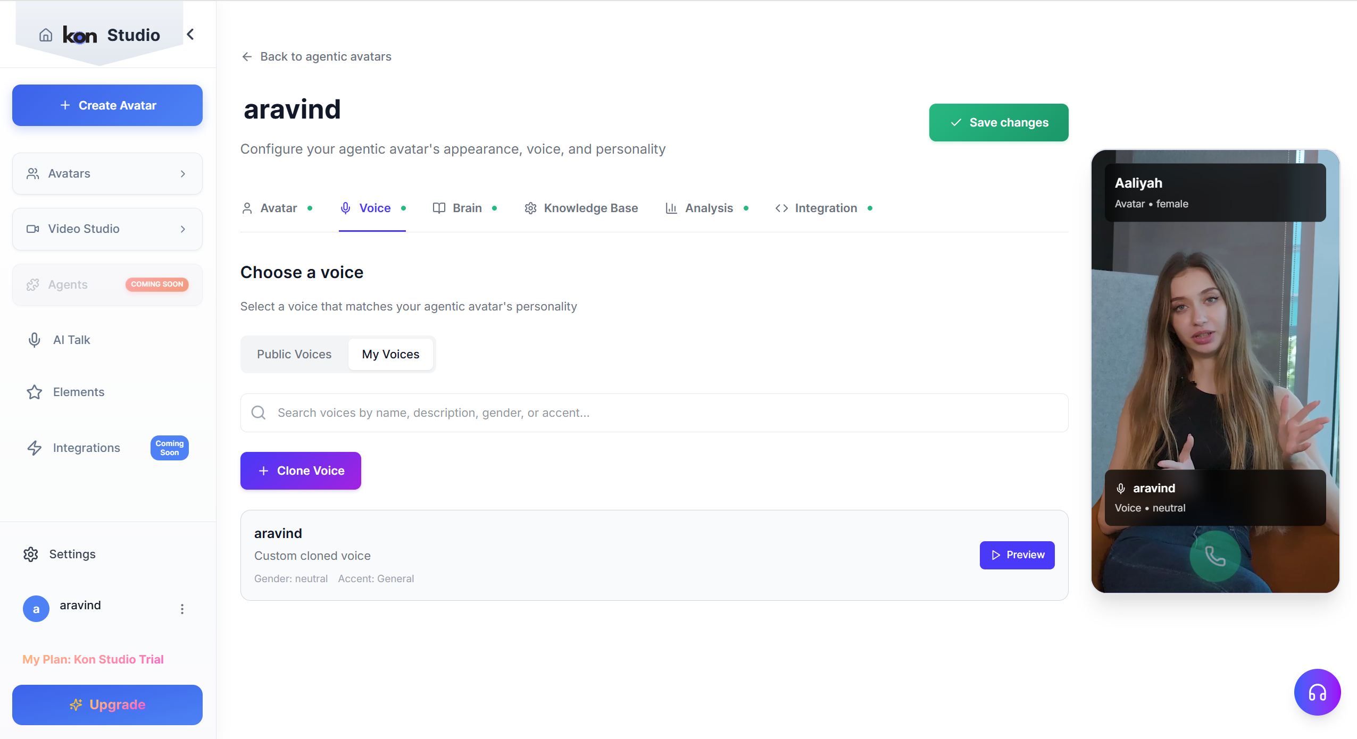Open the aravind account options menu
This screenshot has height=739, width=1357.
pos(182,609)
